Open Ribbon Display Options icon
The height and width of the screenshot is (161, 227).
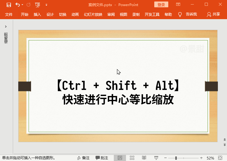pos(178,4)
